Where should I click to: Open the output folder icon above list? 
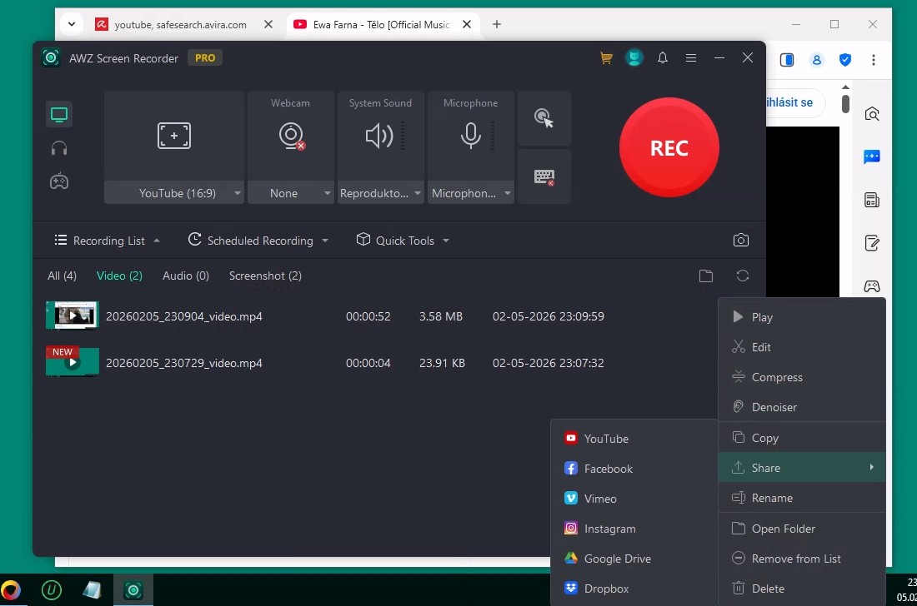(706, 276)
